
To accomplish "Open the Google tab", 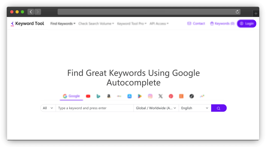I will coord(71,96).
